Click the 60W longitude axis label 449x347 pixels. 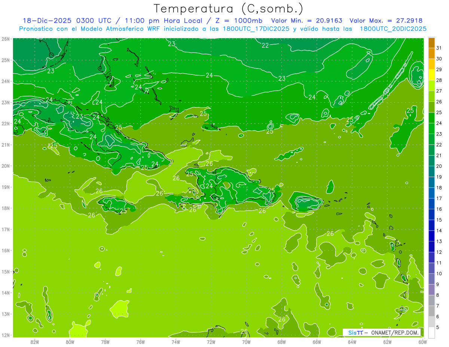click(422, 342)
